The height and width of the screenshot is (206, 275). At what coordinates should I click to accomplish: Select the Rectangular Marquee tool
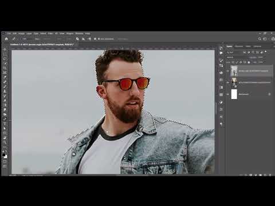[5, 54]
